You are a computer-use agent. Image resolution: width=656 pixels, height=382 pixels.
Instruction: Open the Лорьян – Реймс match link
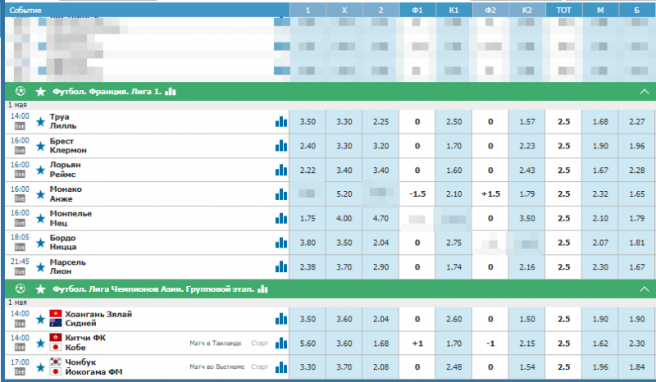[66, 171]
